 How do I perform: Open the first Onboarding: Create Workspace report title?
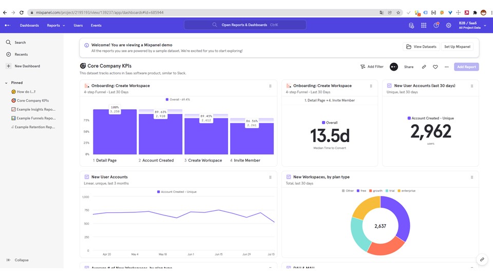(x=120, y=86)
